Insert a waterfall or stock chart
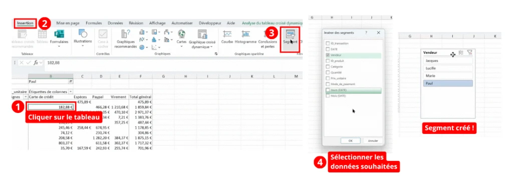Image resolution: width=513 pixels, height=186 pixels. (x=167, y=32)
